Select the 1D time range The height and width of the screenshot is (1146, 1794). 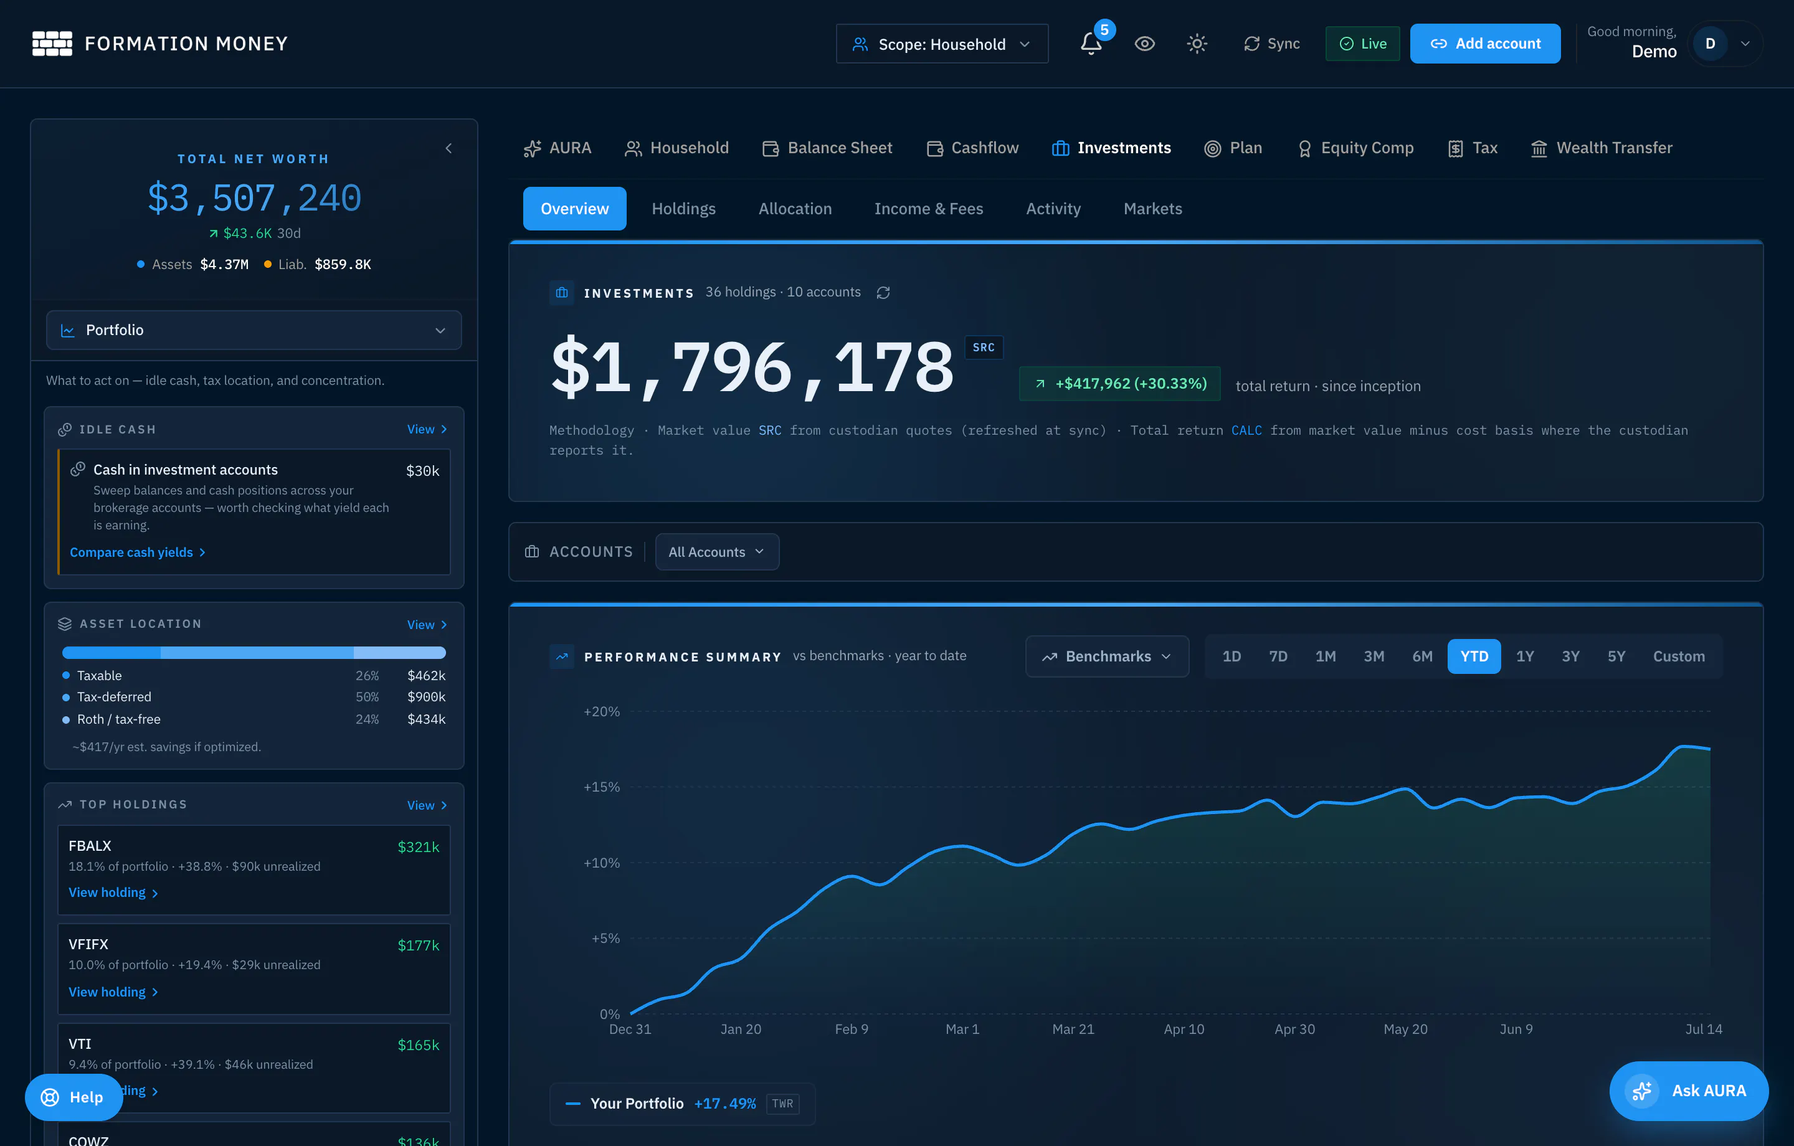(x=1232, y=656)
